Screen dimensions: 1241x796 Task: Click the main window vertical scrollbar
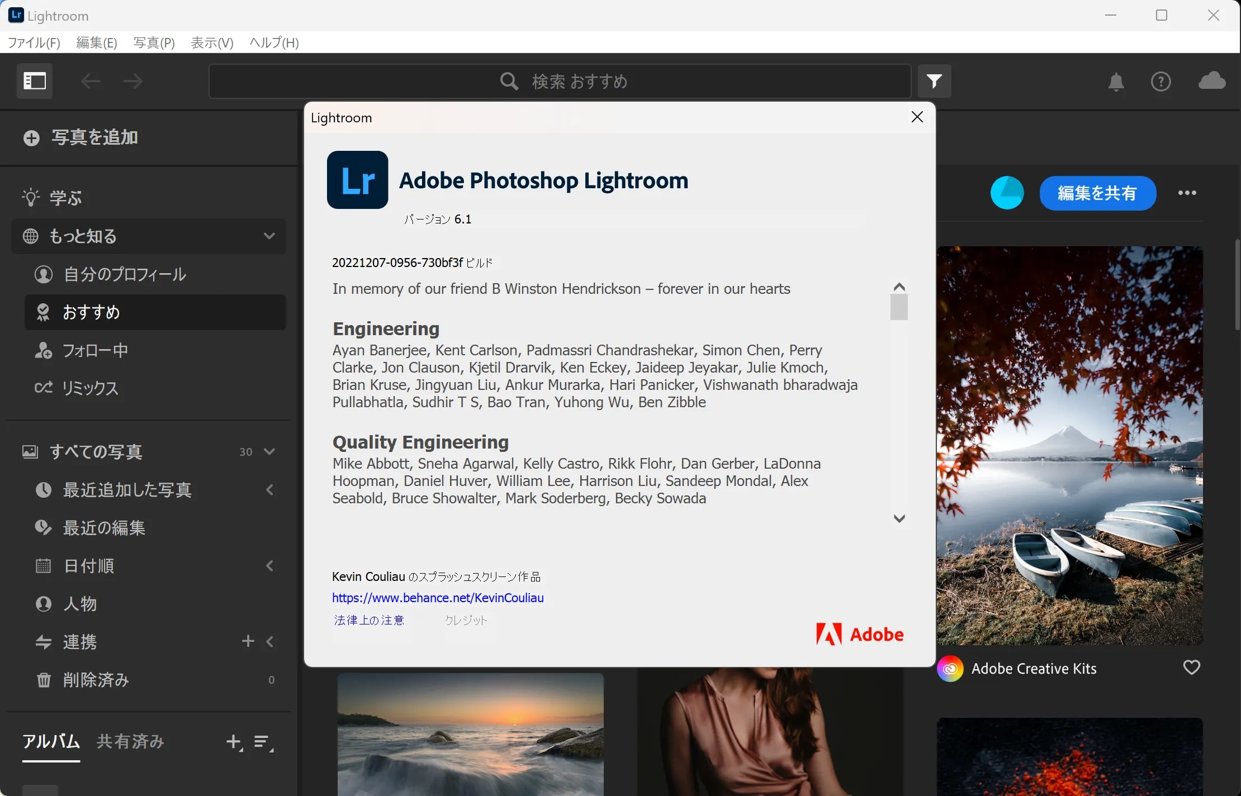[1237, 285]
